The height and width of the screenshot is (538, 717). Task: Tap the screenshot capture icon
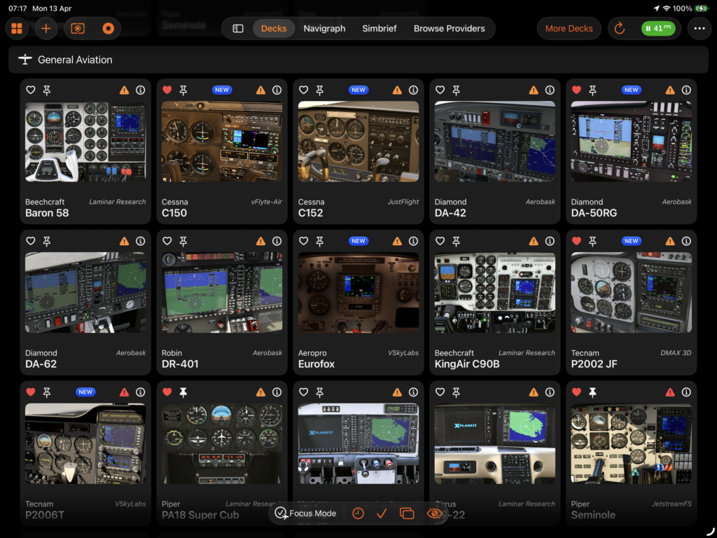click(x=78, y=29)
